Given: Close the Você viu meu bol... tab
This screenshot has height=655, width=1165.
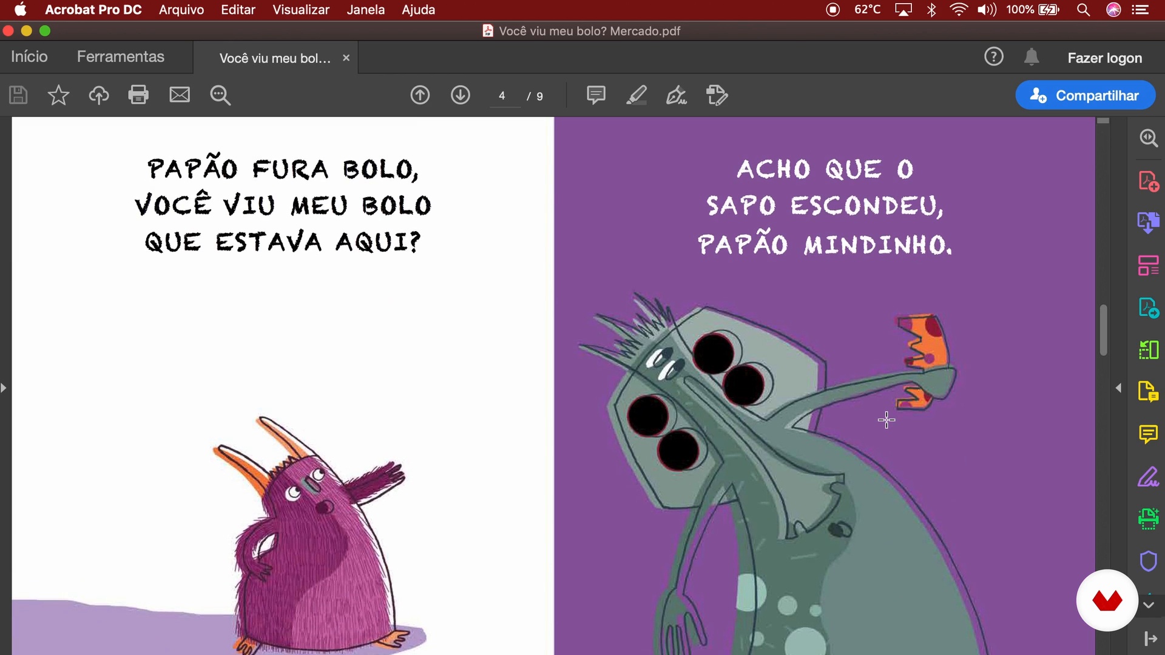Looking at the screenshot, I should tap(346, 58).
